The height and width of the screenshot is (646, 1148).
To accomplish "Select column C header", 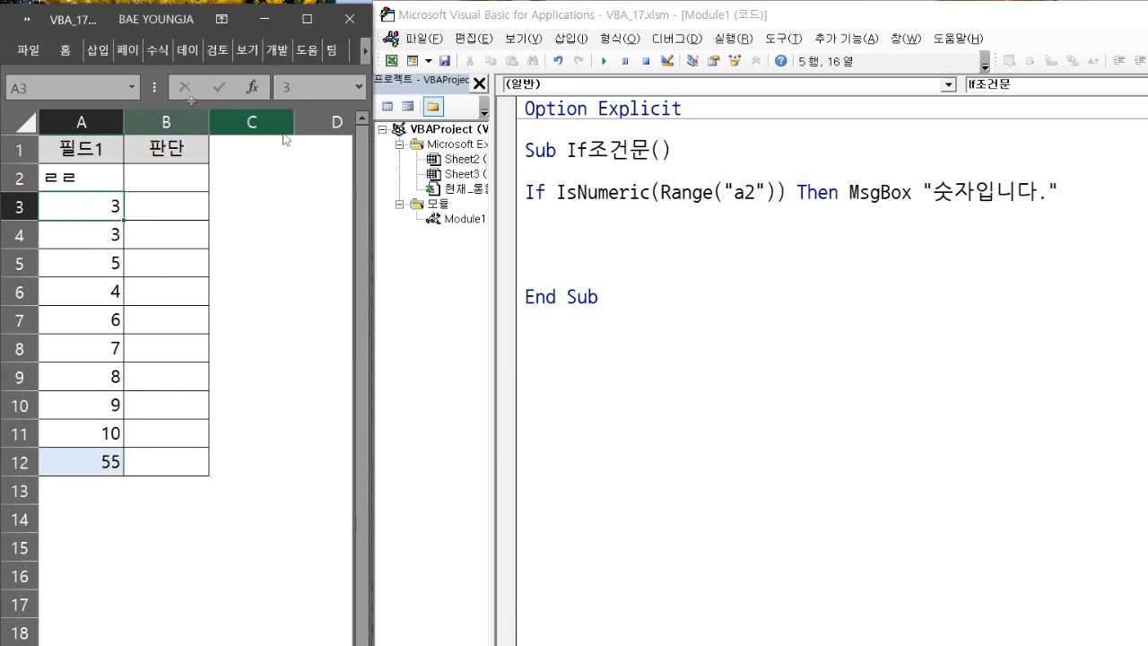I will [251, 122].
